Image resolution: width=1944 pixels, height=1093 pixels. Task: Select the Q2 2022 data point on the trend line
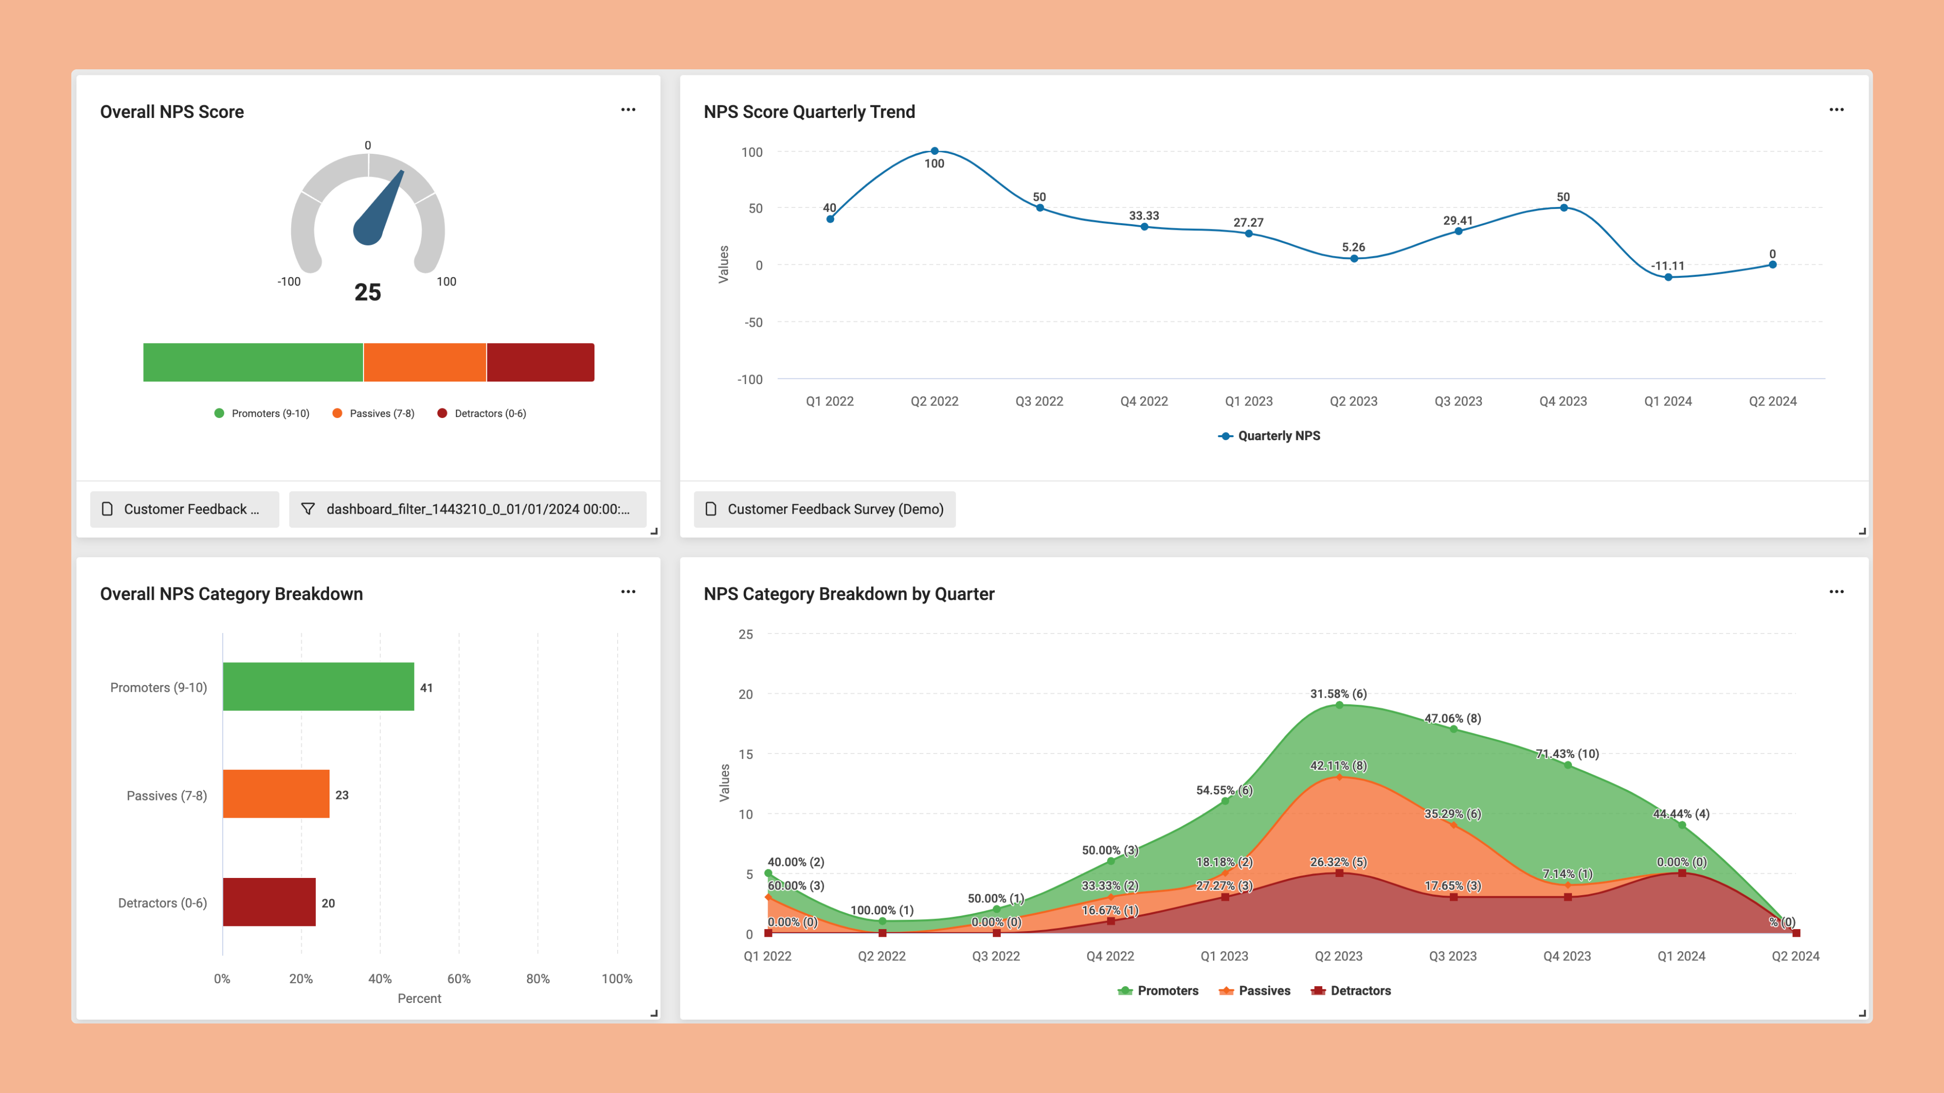[x=935, y=150]
